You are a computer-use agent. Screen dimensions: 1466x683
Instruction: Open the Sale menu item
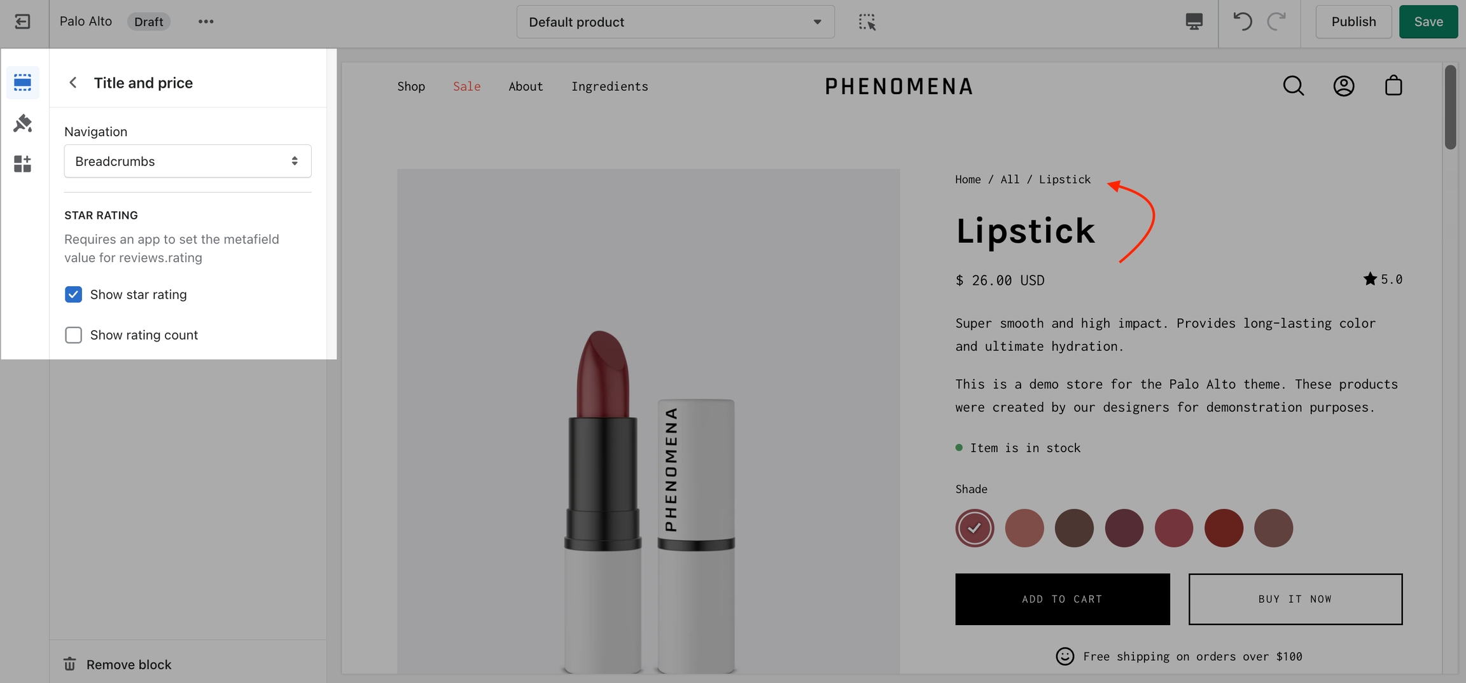pyautogui.click(x=466, y=86)
